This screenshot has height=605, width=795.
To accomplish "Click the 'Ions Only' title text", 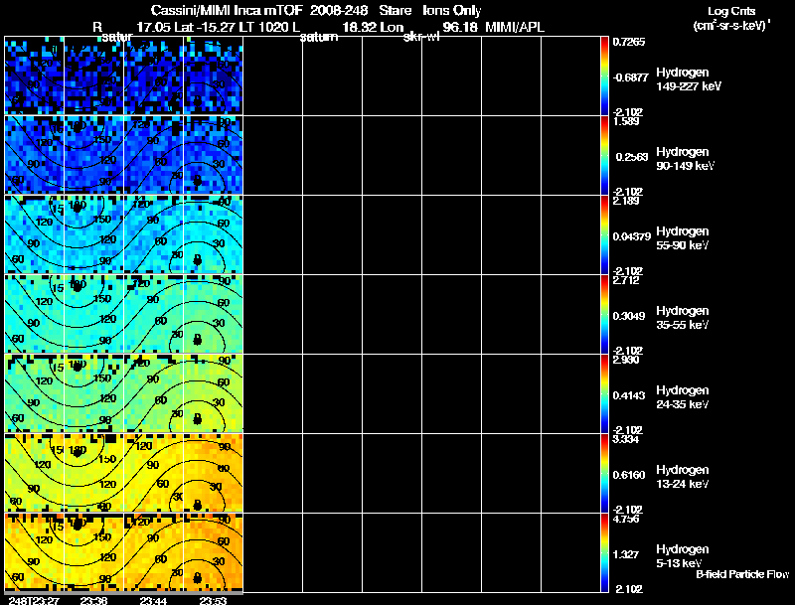I will coord(452,11).
